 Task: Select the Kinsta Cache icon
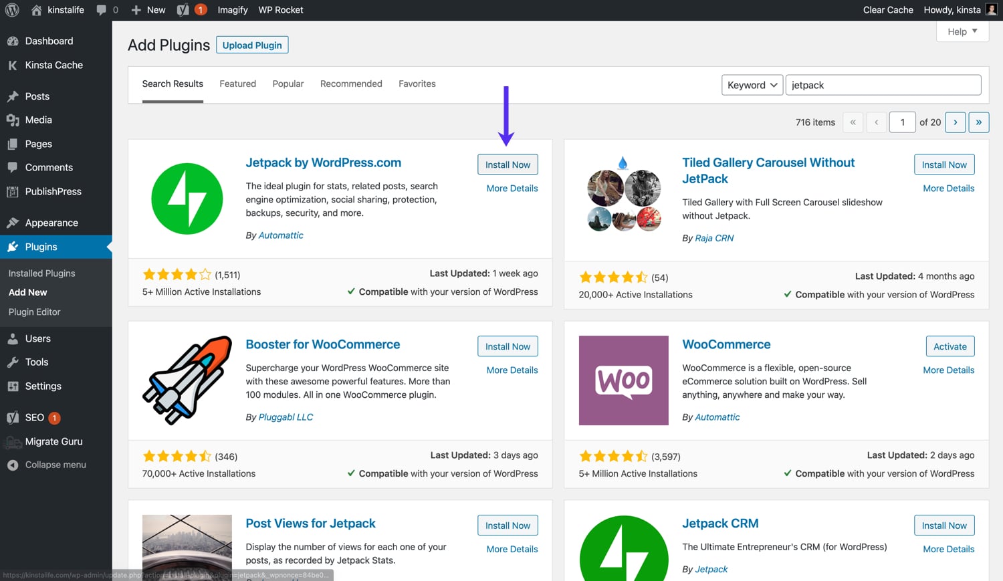pyautogui.click(x=13, y=65)
